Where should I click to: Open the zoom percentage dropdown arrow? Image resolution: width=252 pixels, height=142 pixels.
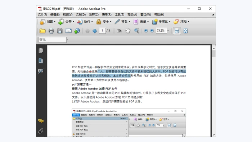click(x=168, y=31)
